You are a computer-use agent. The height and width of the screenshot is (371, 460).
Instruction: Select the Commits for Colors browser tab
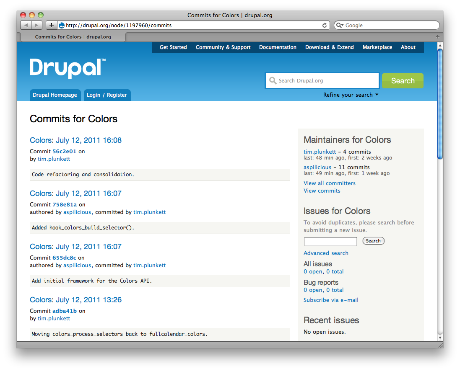73,37
